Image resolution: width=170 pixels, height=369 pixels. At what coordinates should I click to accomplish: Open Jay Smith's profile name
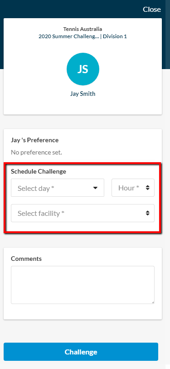coord(83,94)
